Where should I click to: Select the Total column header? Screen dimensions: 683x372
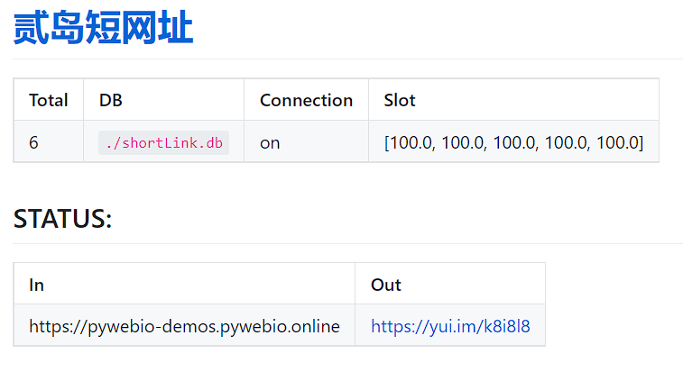(49, 100)
